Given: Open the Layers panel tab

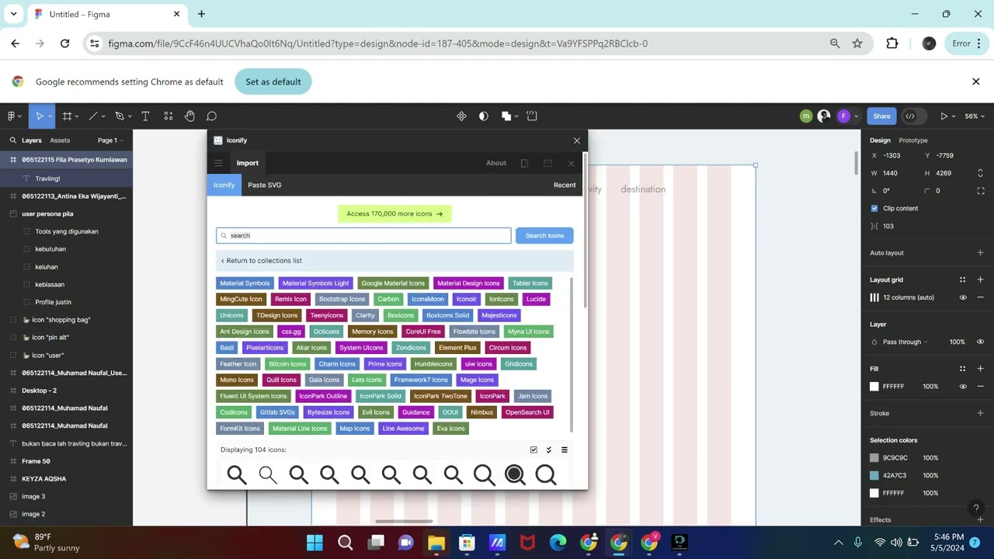Looking at the screenshot, I should [x=32, y=141].
